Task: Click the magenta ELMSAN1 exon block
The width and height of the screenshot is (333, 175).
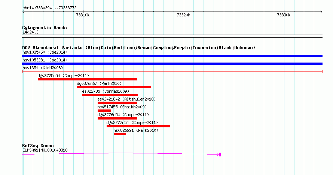Action: click(220, 155)
